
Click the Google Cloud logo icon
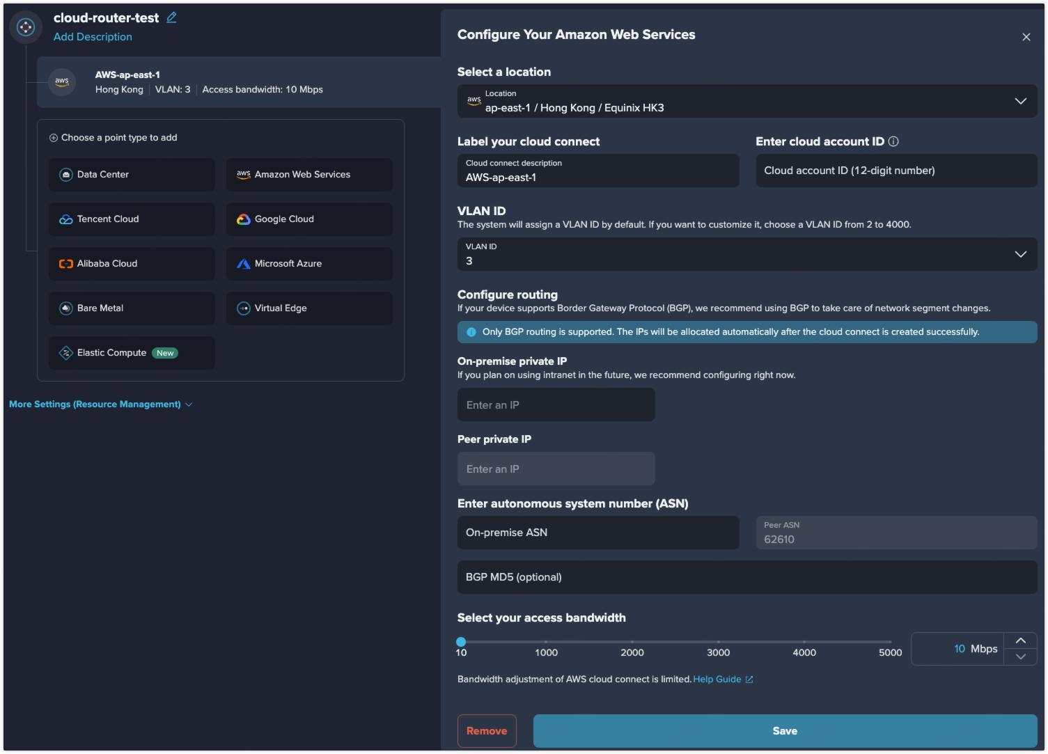(x=244, y=219)
